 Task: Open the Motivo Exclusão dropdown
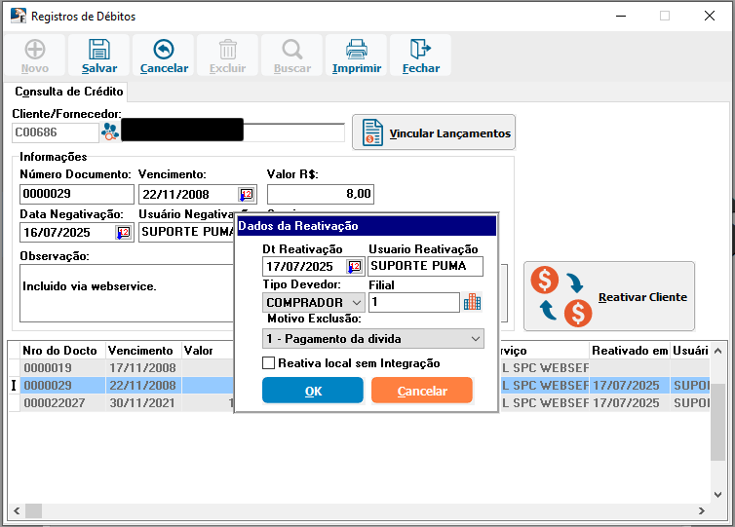pos(373,339)
